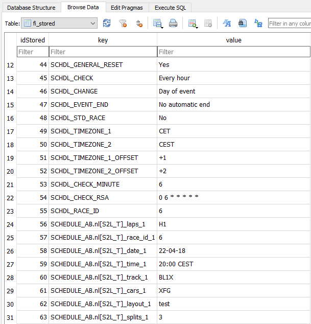Select the SCHDL_CHANGE key cell
311x324 pixels.
(x=103, y=91)
